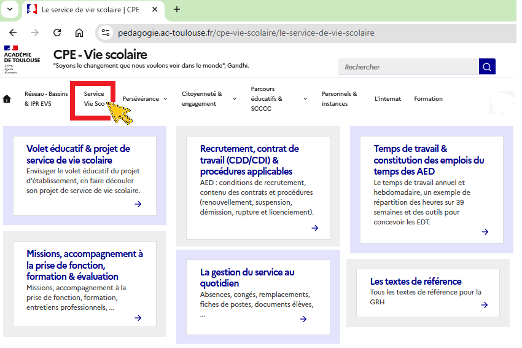
Task: Click the browser back arrow
Action: [x=13, y=33]
